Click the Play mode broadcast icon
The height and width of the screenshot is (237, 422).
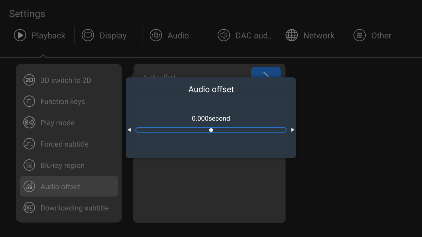pyautogui.click(x=29, y=123)
